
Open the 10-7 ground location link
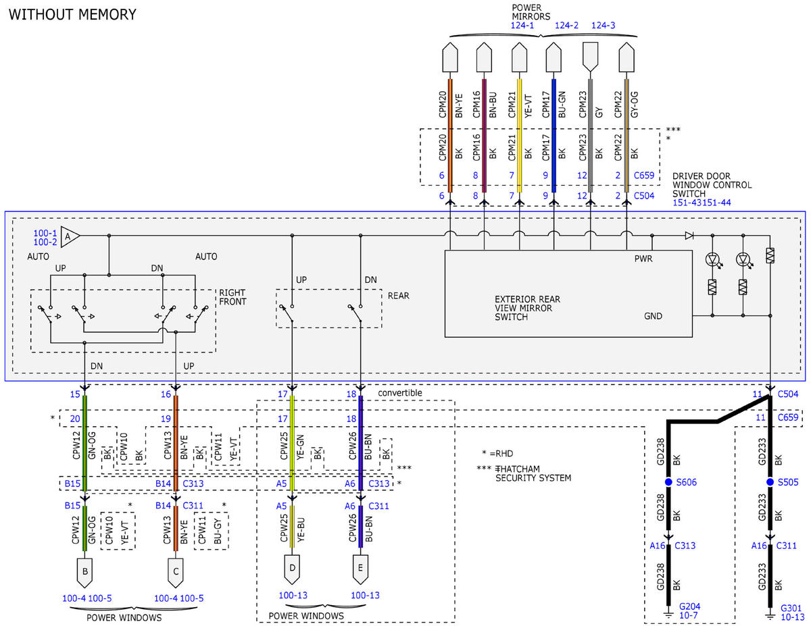pos(689,617)
